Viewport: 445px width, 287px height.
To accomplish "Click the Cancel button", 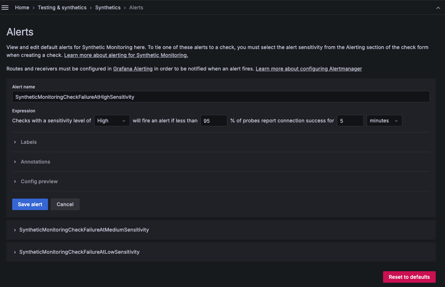I will tap(65, 204).
